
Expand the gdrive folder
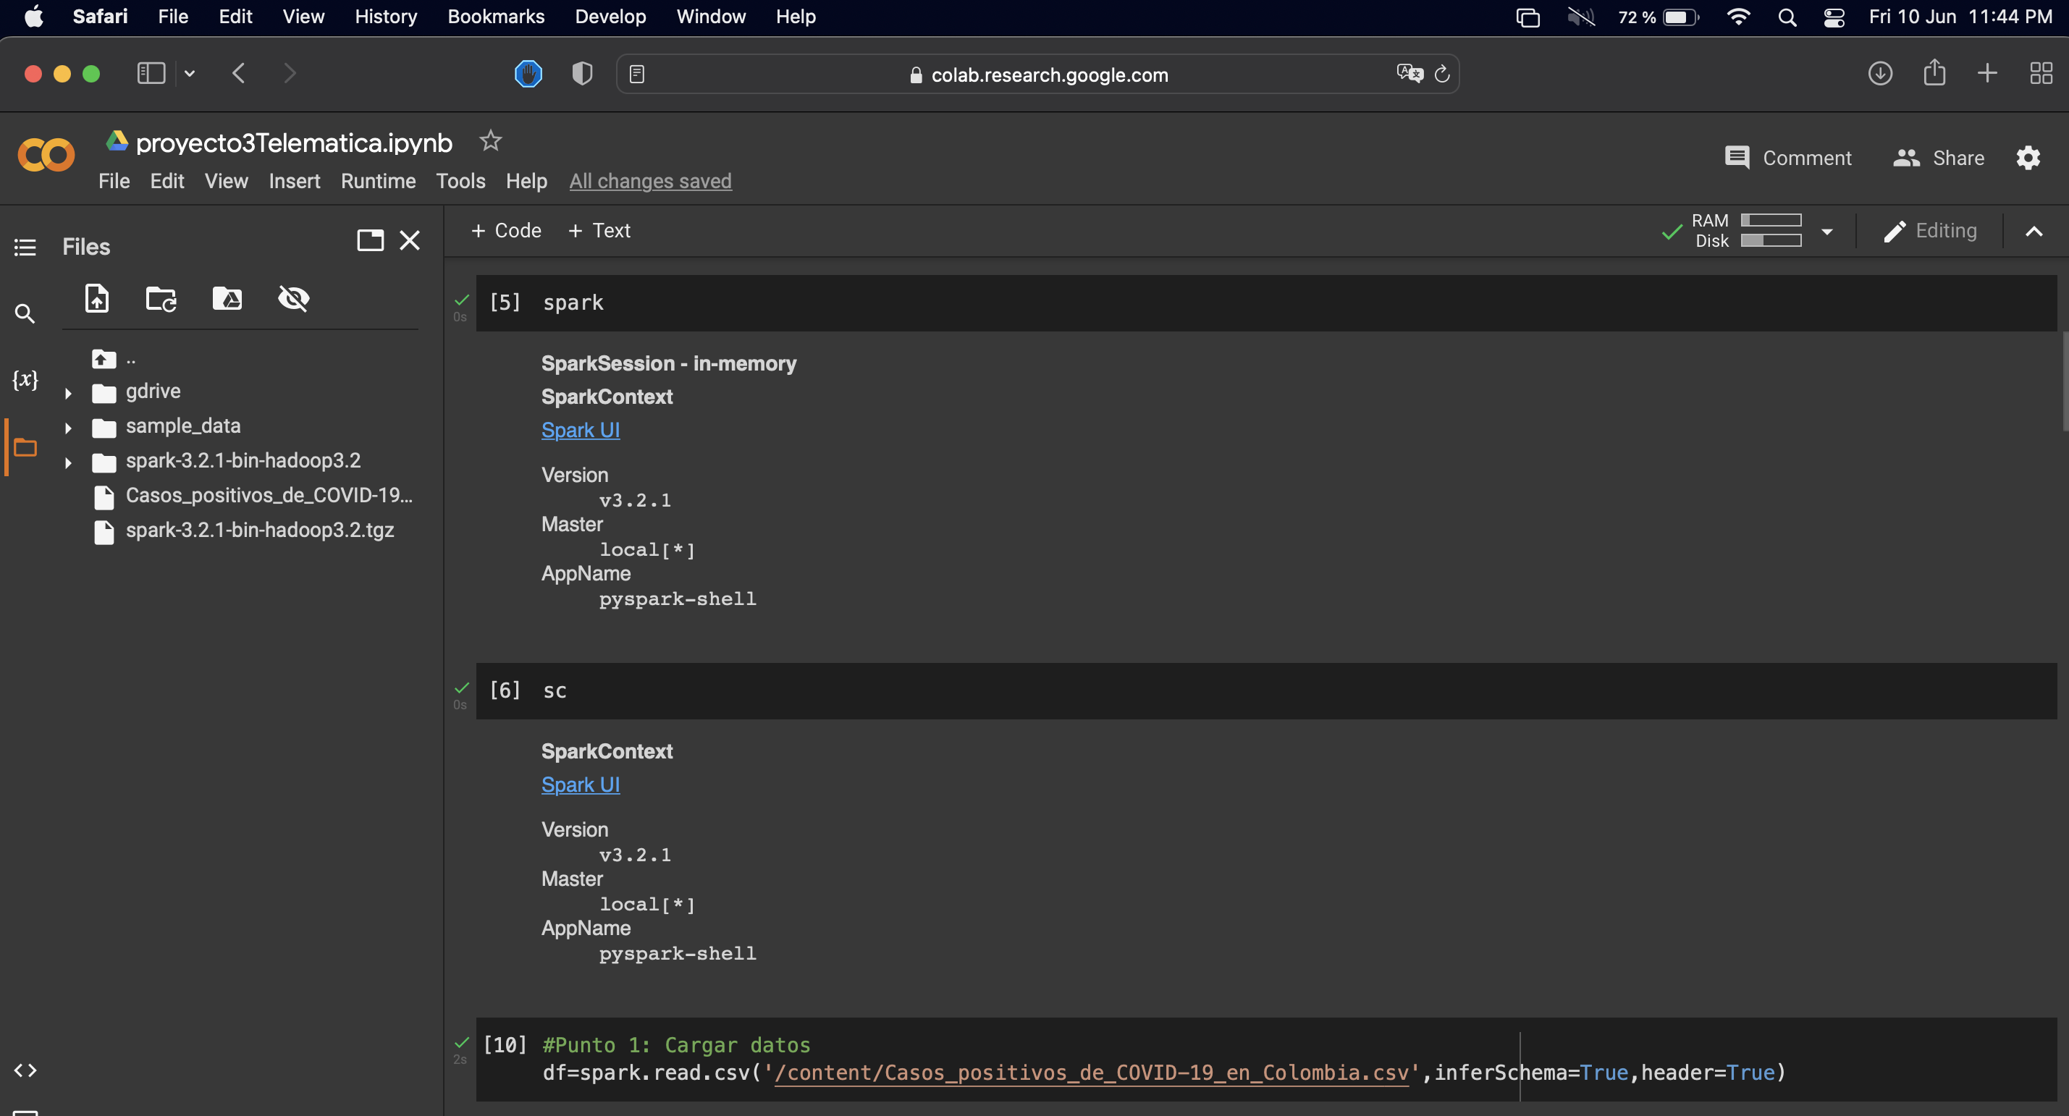(x=68, y=394)
